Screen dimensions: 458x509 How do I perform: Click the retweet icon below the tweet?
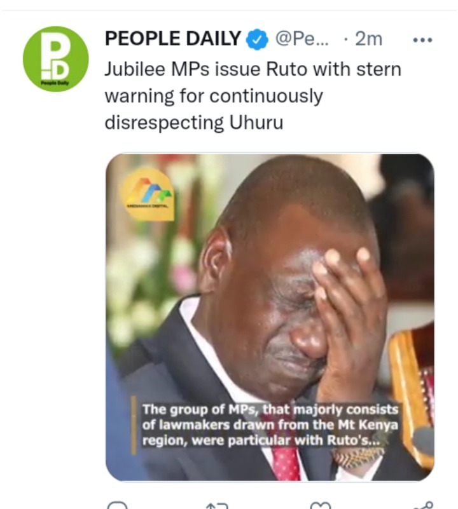point(217,505)
